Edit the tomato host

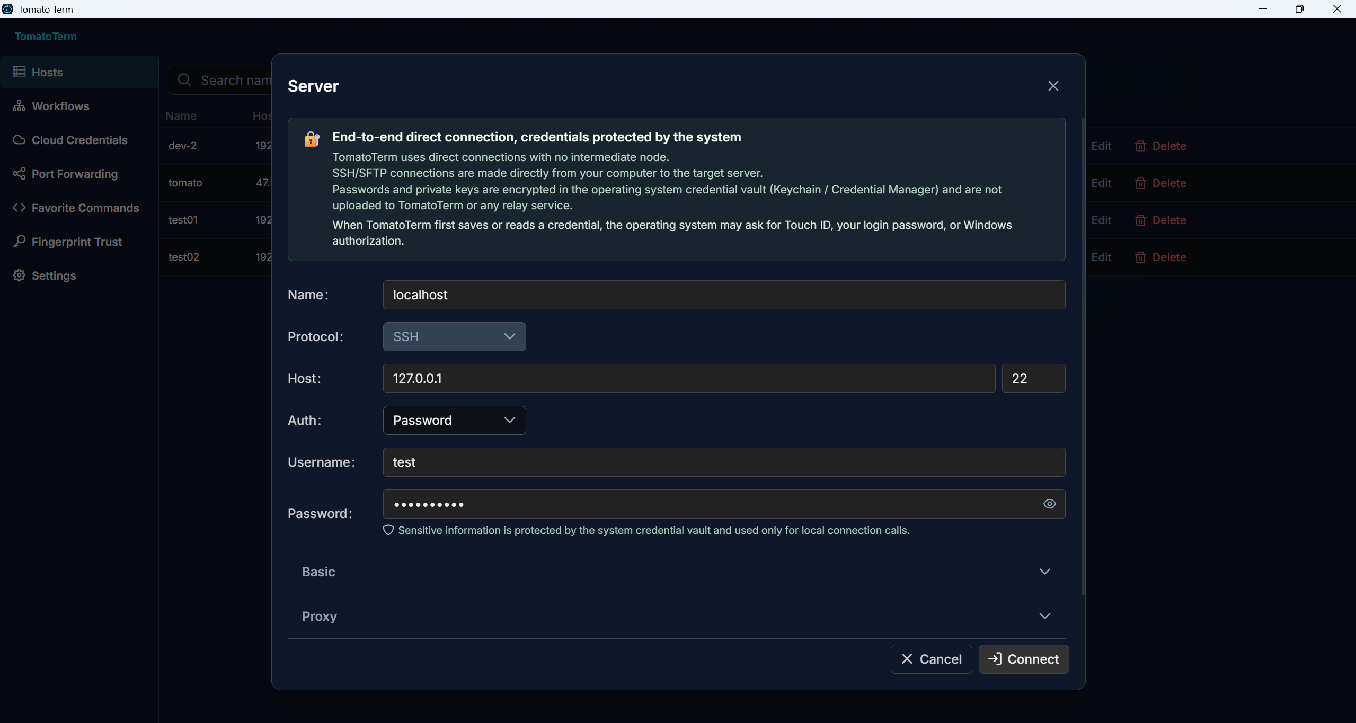1101,183
